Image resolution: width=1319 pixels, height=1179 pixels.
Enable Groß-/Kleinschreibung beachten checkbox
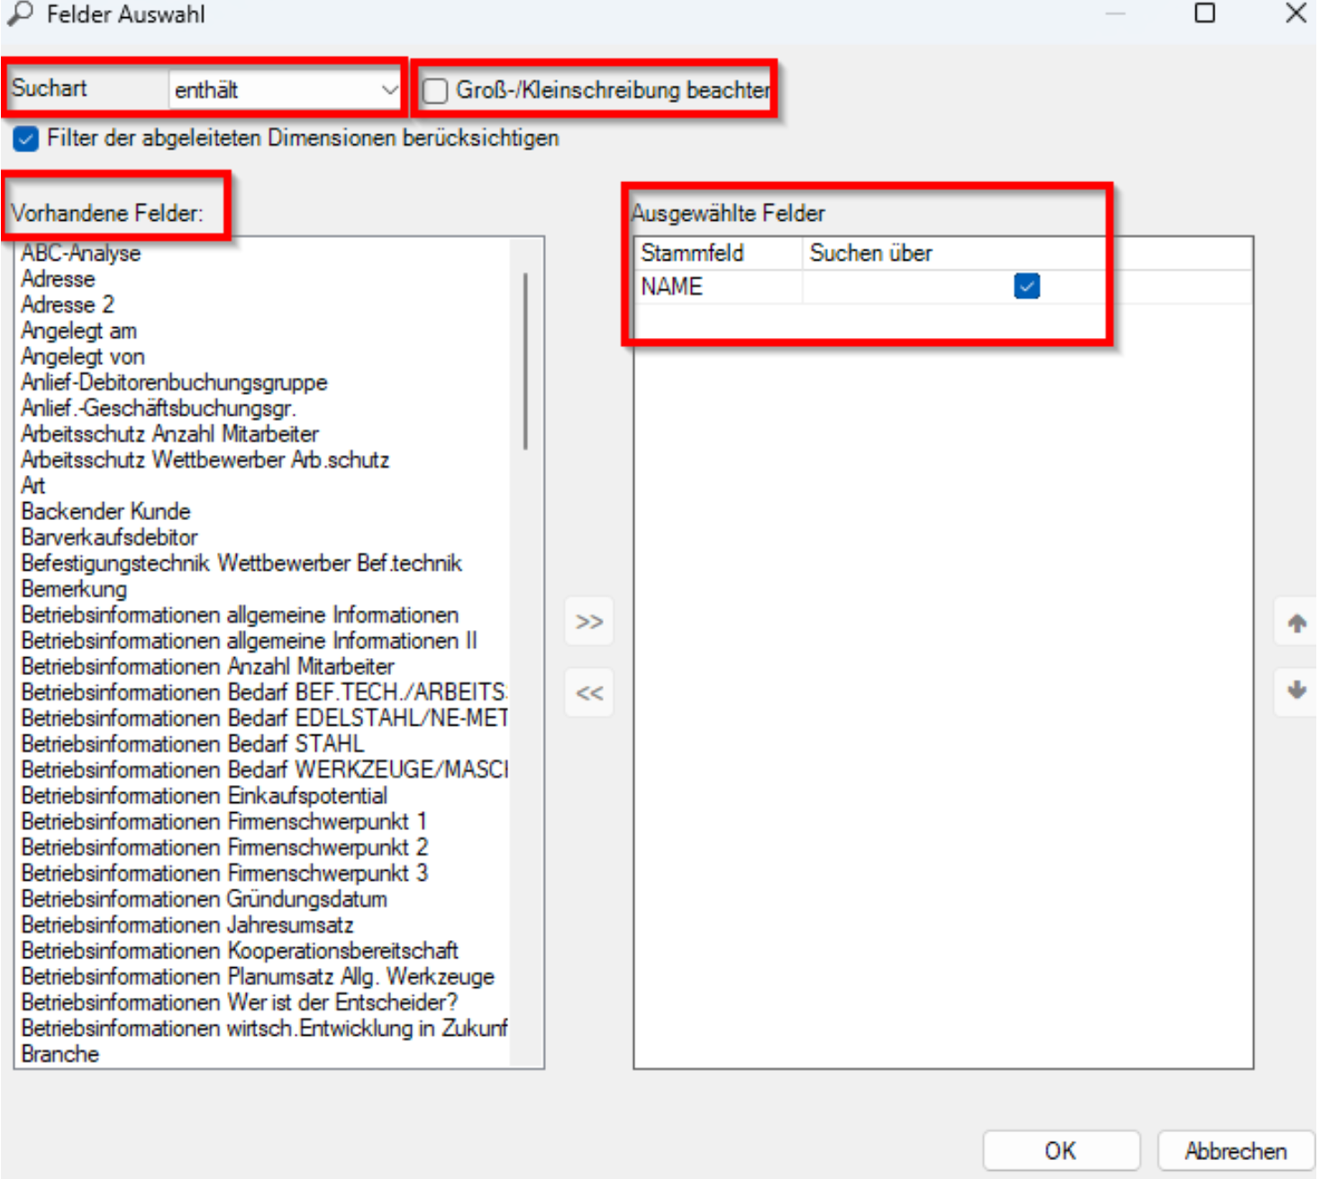pos(435,91)
